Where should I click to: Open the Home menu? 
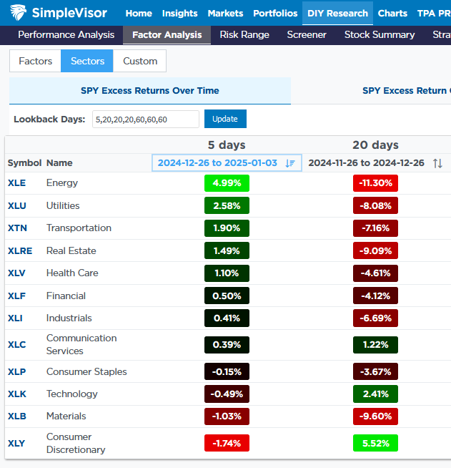[139, 13]
